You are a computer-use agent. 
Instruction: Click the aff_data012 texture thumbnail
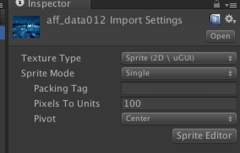coord(26,27)
